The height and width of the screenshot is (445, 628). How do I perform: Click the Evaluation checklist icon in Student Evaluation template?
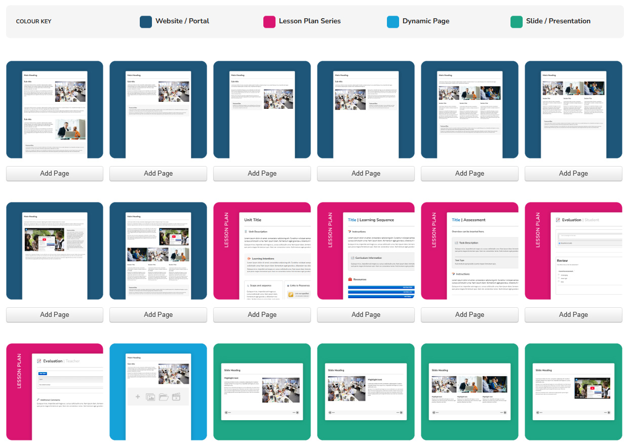(558, 220)
